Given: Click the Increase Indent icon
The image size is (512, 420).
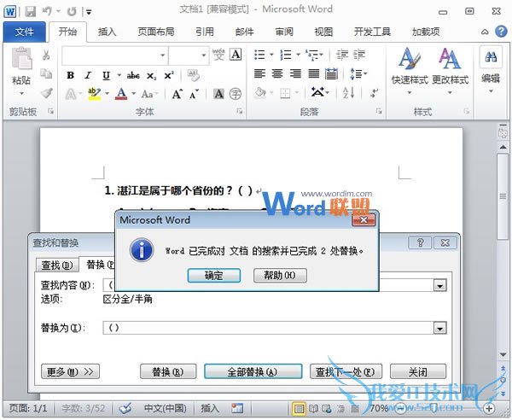Looking at the screenshot, I should [359, 55].
